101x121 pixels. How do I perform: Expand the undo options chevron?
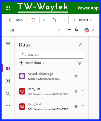(43, 20)
